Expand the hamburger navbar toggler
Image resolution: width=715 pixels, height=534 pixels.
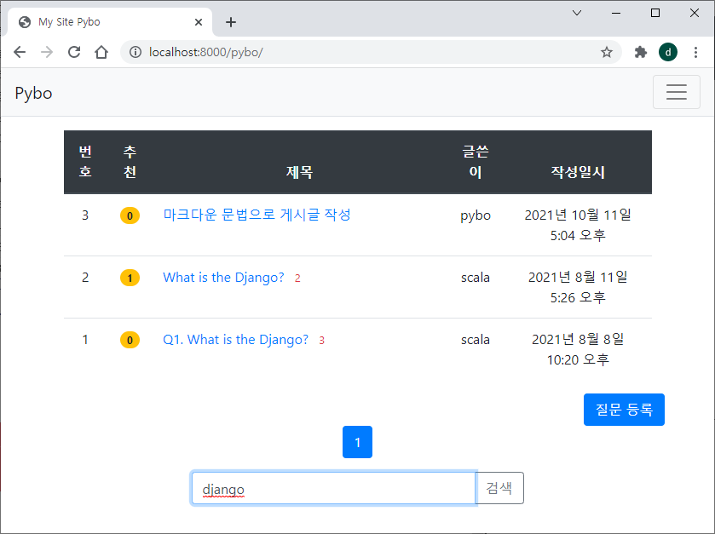click(x=677, y=92)
